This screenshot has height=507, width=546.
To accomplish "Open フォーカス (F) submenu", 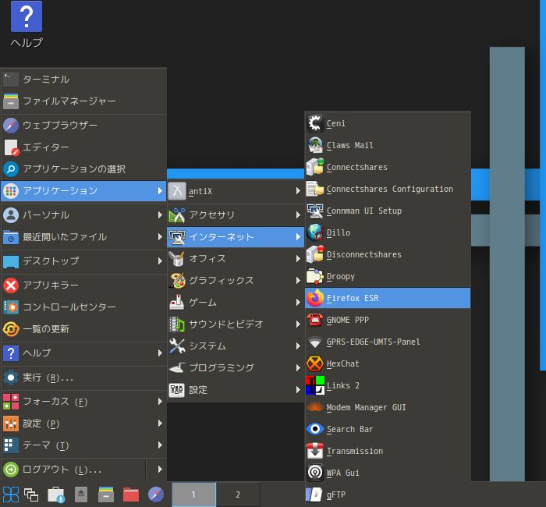I will click(x=83, y=402).
